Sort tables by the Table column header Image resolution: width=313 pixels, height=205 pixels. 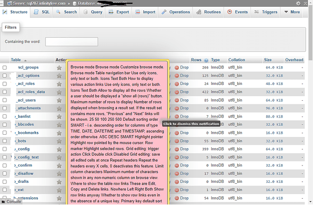coord(16,60)
